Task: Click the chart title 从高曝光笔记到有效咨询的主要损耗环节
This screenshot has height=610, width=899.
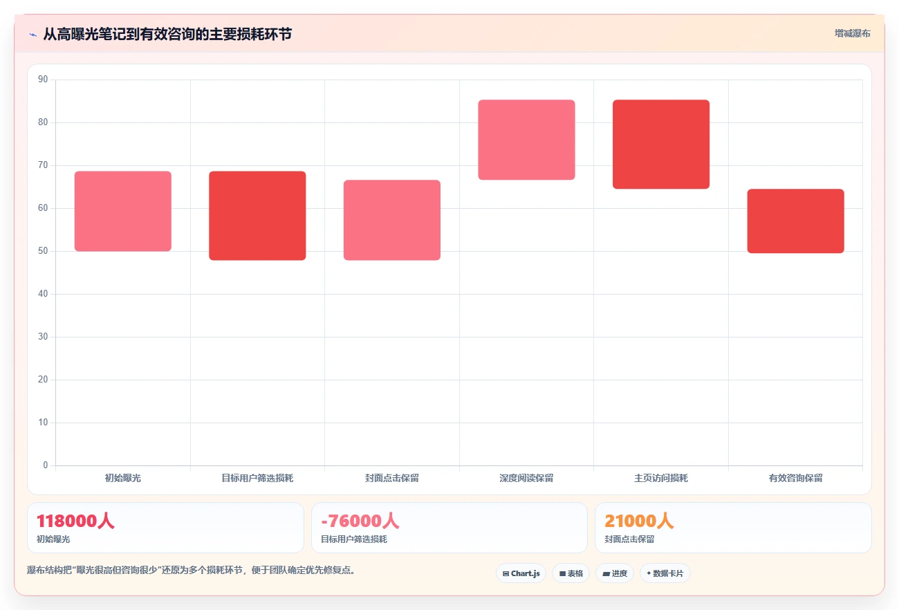Action: tap(167, 34)
